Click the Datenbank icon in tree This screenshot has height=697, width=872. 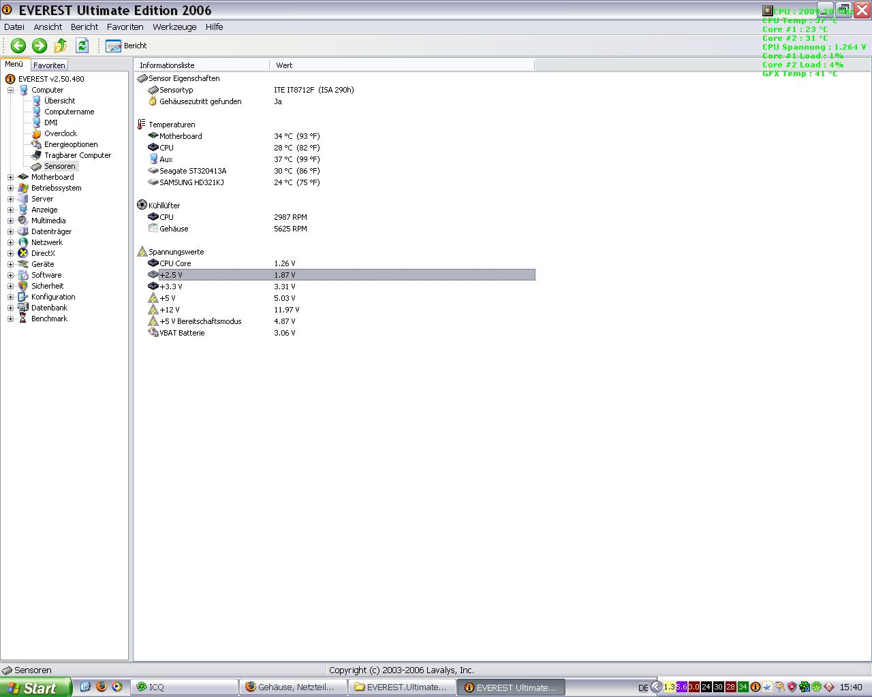point(23,308)
